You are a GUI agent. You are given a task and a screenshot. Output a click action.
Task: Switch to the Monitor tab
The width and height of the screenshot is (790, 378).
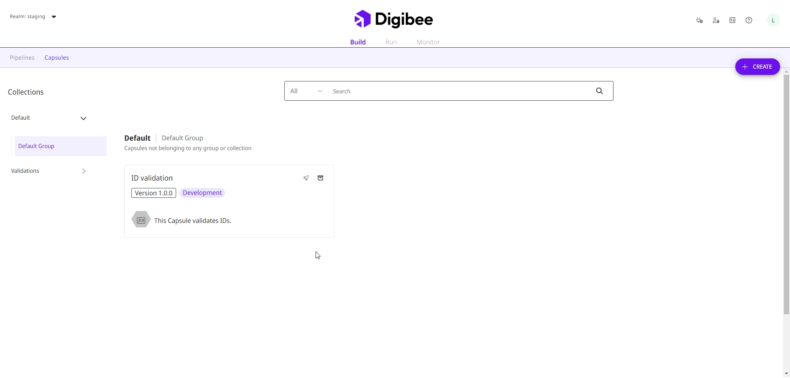click(428, 42)
